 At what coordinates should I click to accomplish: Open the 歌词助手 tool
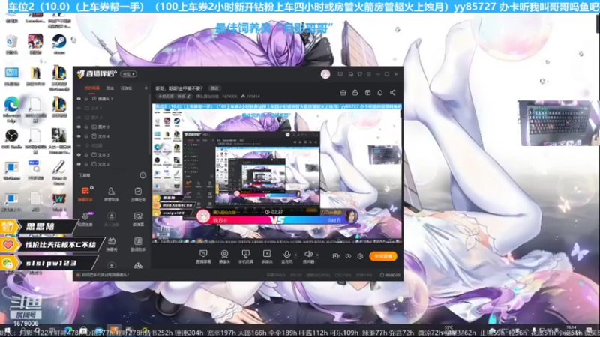coord(138,244)
